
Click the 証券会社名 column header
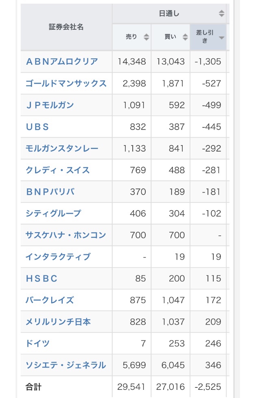click(66, 27)
